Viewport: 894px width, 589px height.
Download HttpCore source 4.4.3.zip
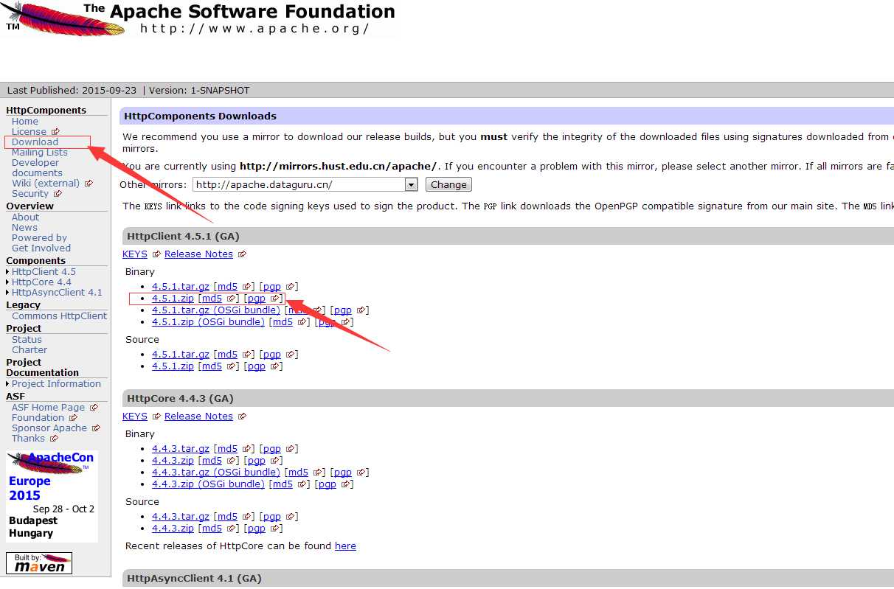pyautogui.click(x=173, y=529)
